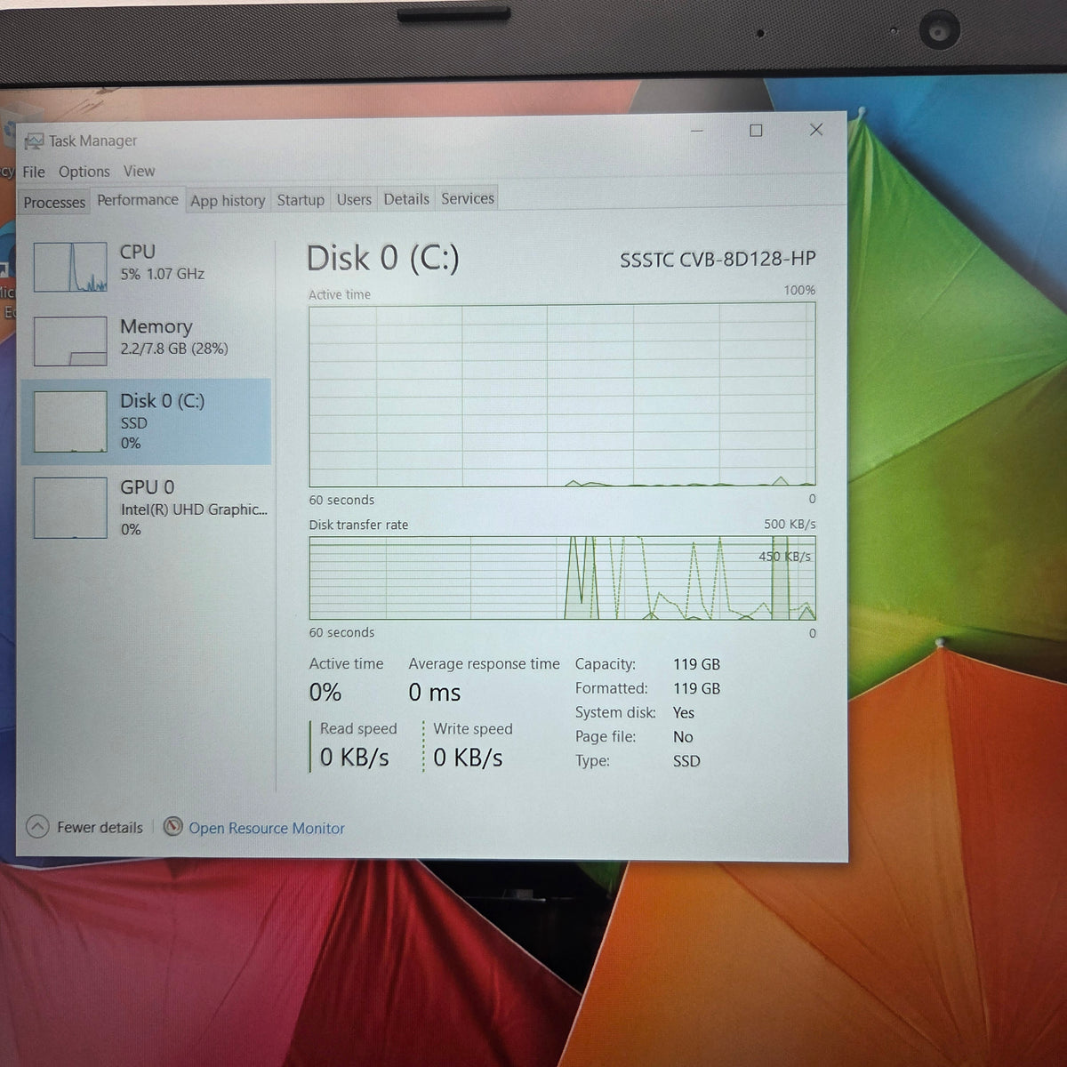
Task: Click the Disk transfer rate graph
Action: pos(562,578)
